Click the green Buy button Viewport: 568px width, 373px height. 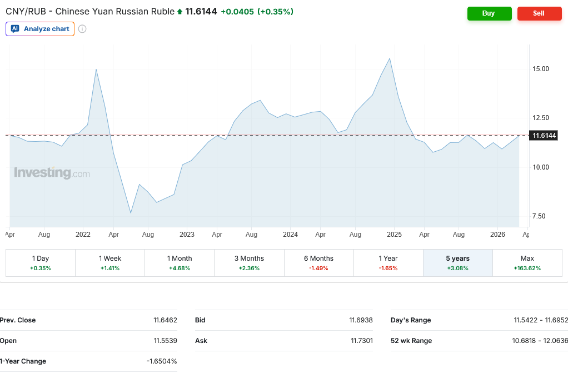[x=489, y=13]
